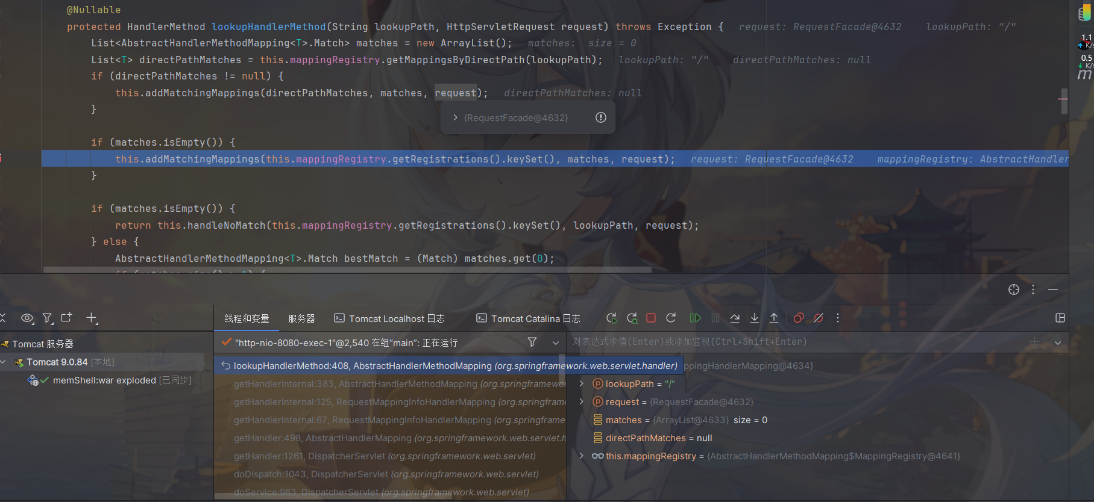The height and width of the screenshot is (502, 1094).
Task: Select lookupHandlerMethod:408 stack frame
Action: point(449,365)
